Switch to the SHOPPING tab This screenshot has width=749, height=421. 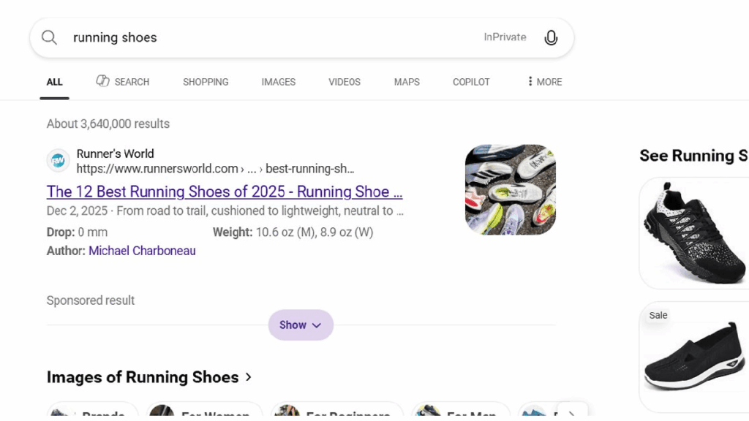coord(206,82)
